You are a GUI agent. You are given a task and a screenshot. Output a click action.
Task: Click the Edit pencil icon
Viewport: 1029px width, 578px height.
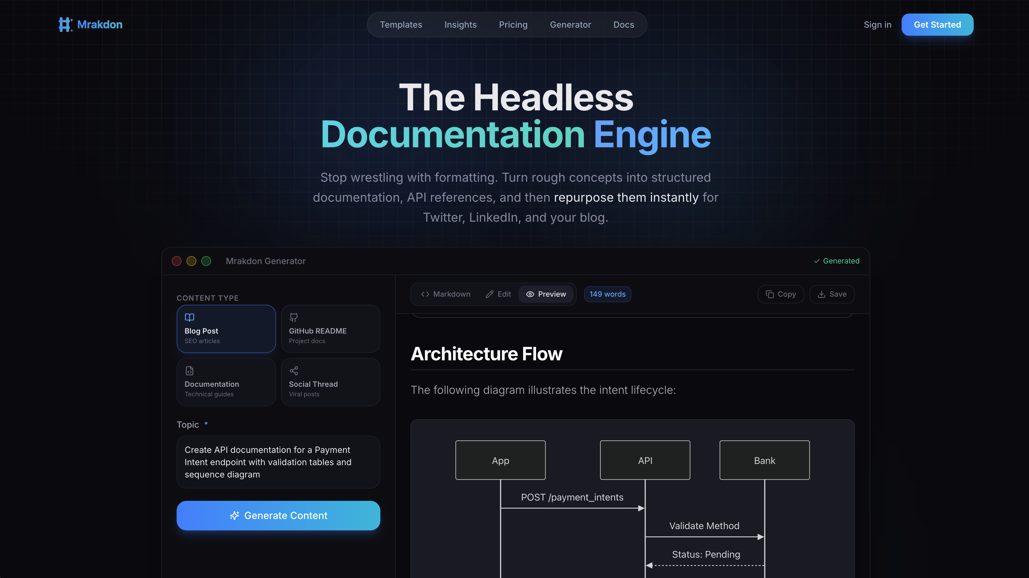click(489, 294)
